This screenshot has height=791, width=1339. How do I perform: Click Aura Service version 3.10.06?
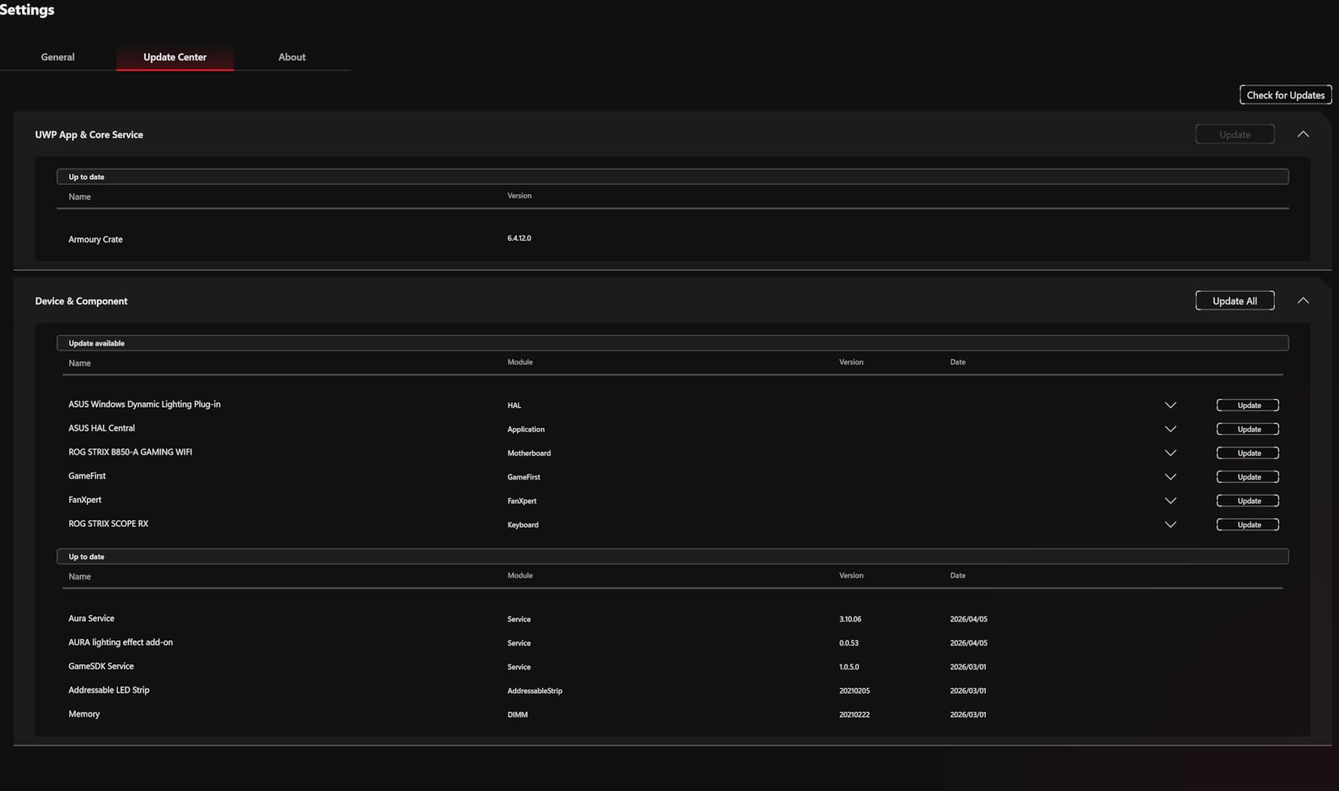[850, 619]
